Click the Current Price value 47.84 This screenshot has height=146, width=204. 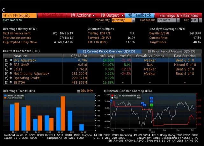[197, 38]
